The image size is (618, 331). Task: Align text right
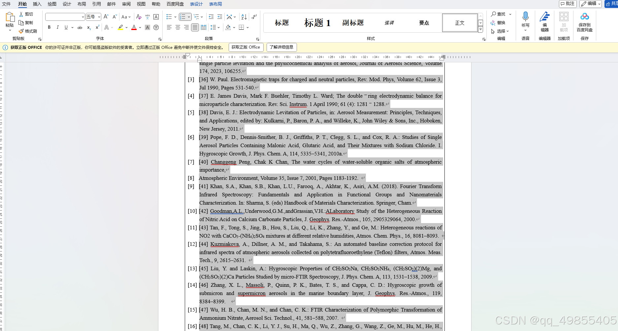tap(186, 27)
